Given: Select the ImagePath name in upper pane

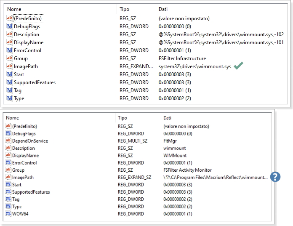Looking at the screenshot, I should (x=26, y=66).
